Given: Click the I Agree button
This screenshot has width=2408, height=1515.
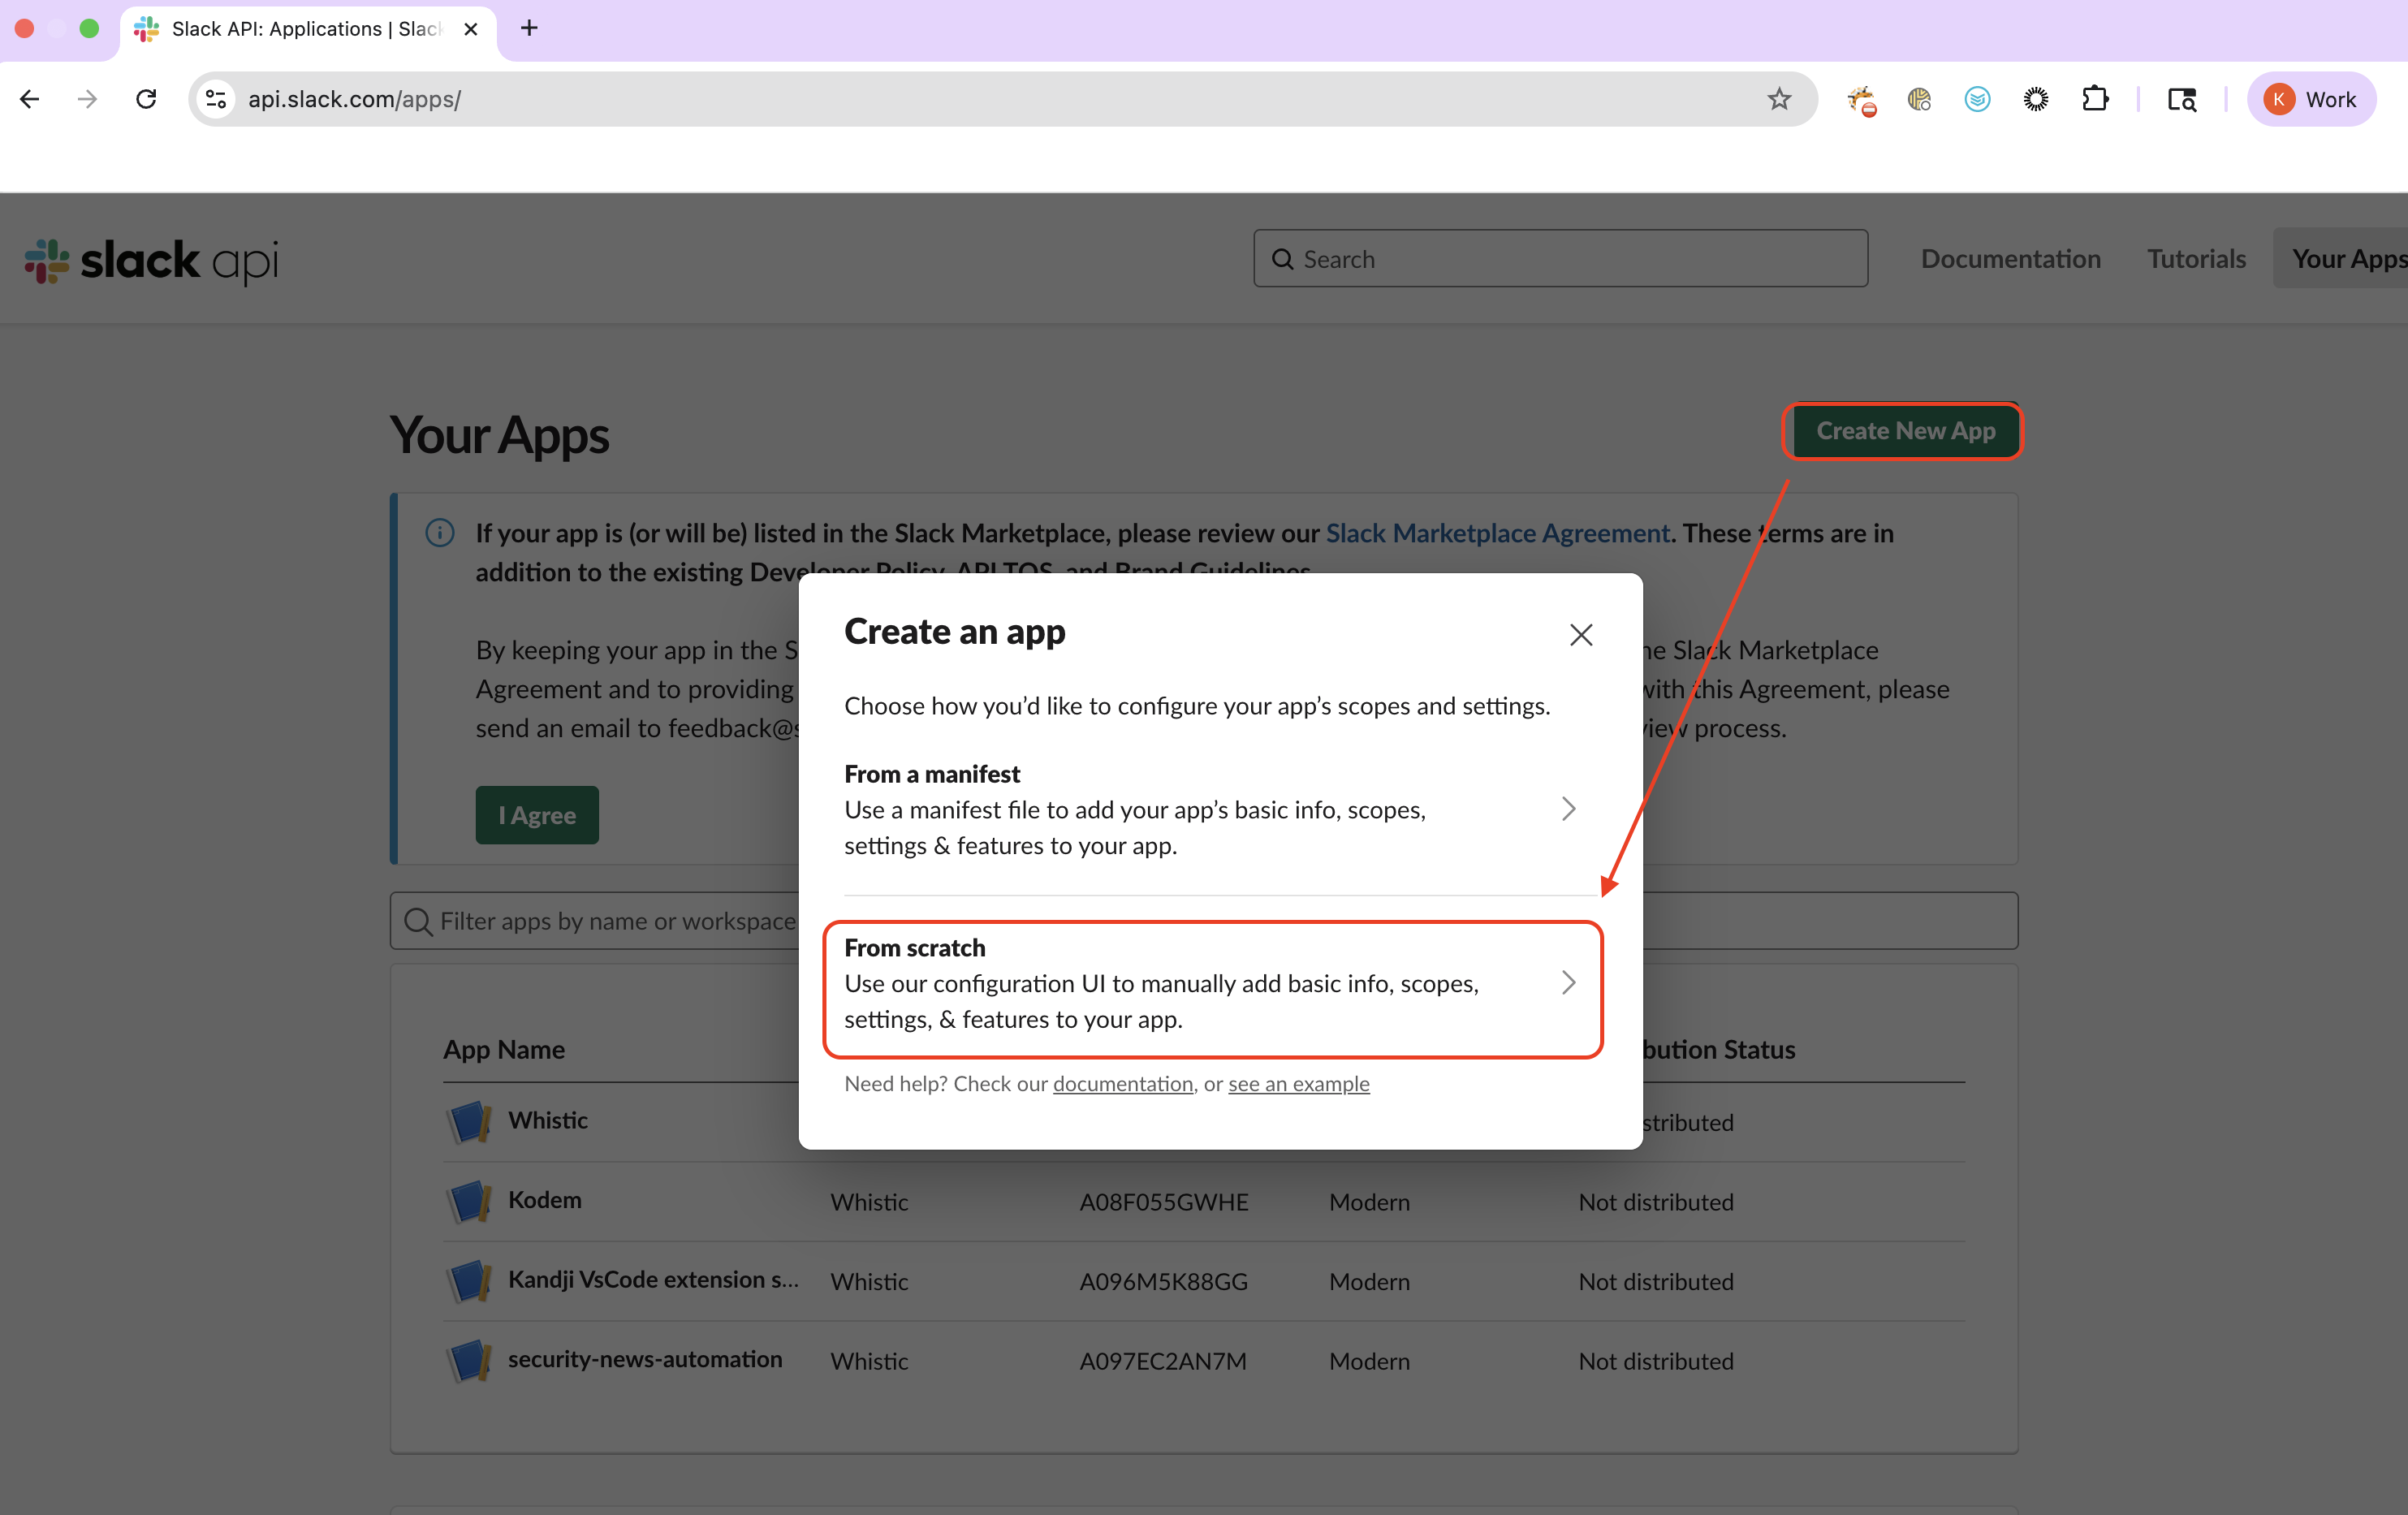Looking at the screenshot, I should coord(537,815).
